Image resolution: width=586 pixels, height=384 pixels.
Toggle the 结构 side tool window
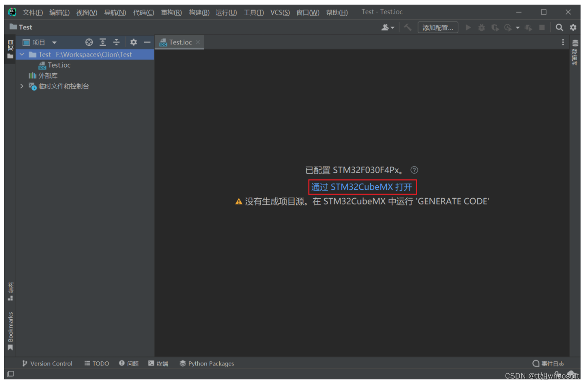pos(10,291)
